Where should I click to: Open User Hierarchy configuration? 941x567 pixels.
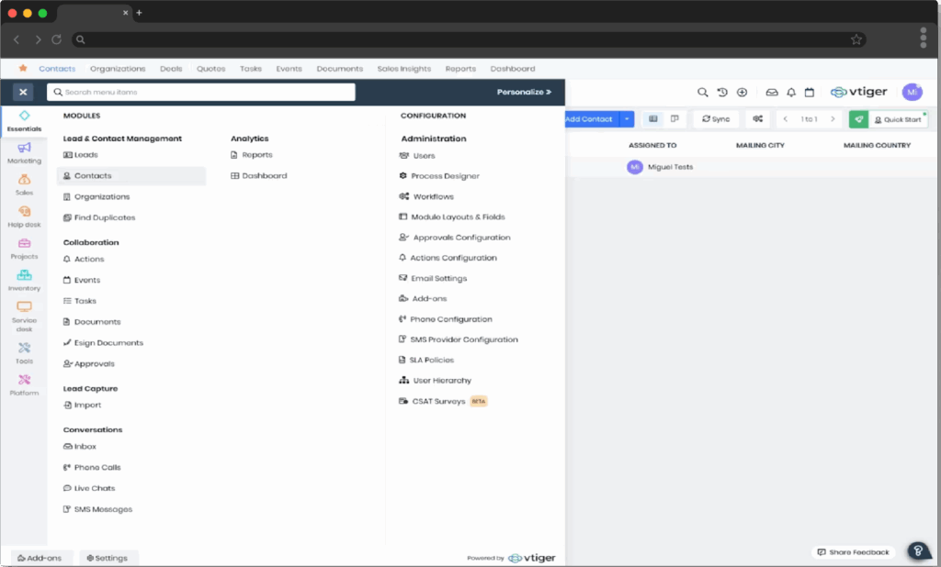(435, 381)
